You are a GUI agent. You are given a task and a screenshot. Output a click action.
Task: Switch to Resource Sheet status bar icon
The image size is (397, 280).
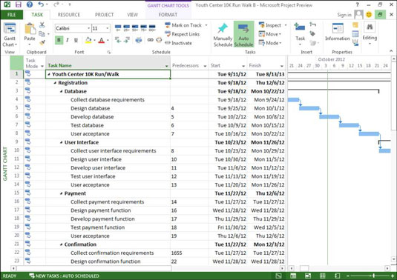tap(323, 276)
